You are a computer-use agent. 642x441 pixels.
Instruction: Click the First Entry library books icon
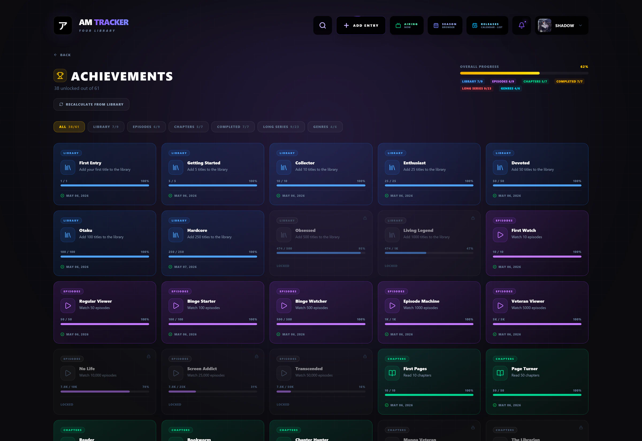pyautogui.click(x=68, y=168)
